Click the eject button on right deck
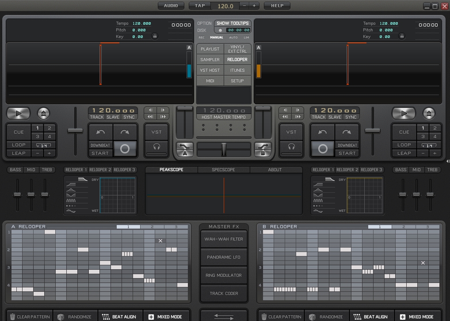 pos(429,113)
